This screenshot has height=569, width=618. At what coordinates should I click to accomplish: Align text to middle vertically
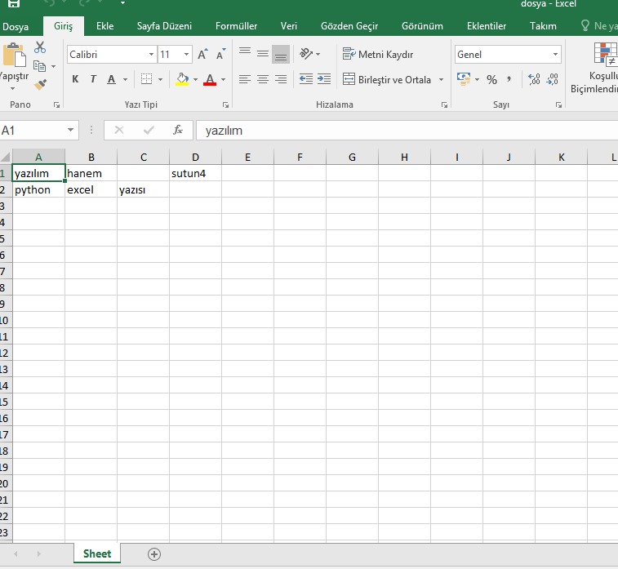pos(263,54)
